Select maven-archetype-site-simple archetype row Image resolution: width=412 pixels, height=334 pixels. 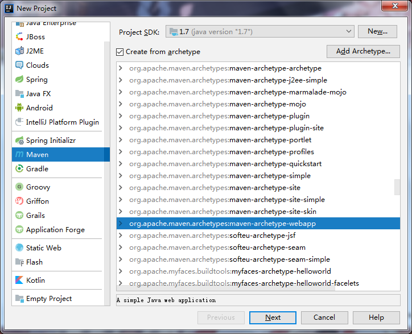point(258,200)
